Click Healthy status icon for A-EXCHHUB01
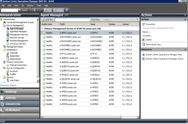 point(44,37)
